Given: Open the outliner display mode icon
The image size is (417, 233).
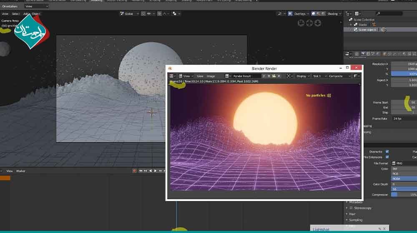Looking at the screenshot, I should (358, 14).
